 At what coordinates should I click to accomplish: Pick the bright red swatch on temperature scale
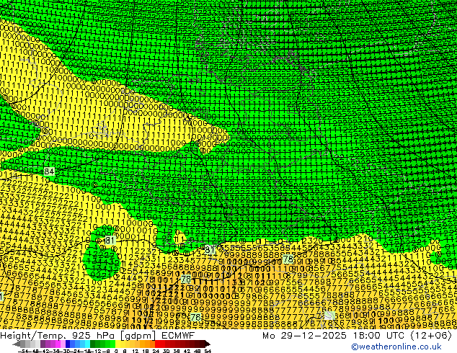157,344
